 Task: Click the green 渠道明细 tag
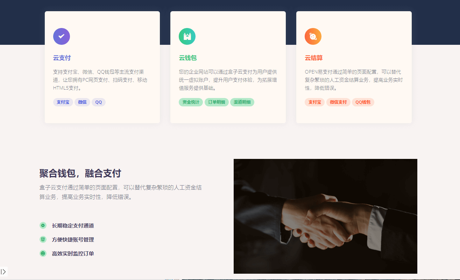click(242, 102)
